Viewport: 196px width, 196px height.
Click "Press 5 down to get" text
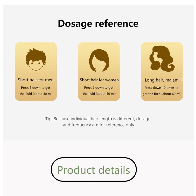point(36,88)
